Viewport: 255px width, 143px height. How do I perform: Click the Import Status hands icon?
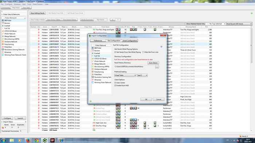tap(3, 128)
